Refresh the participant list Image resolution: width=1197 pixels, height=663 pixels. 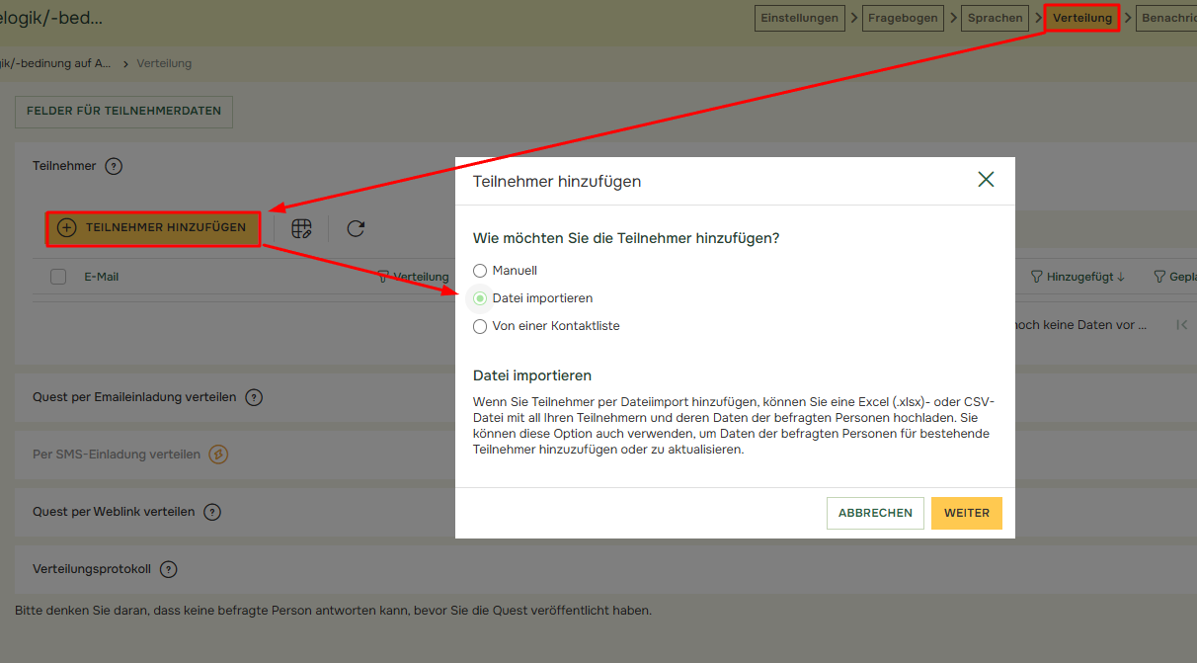click(x=356, y=228)
